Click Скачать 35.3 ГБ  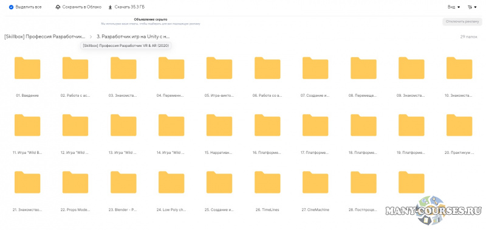pyautogui.click(x=129, y=7)
